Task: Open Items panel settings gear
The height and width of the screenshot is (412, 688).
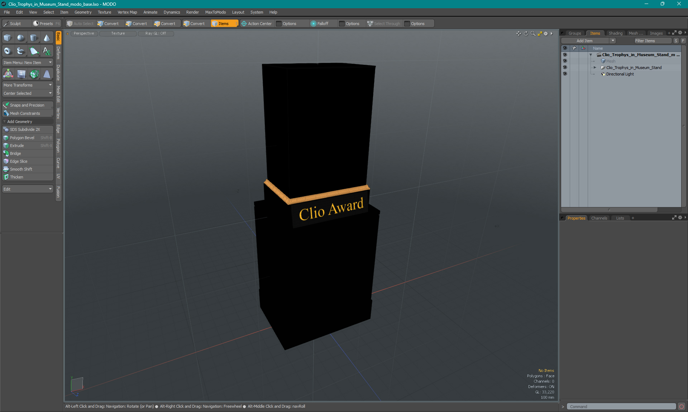Action: click(680, 33)
